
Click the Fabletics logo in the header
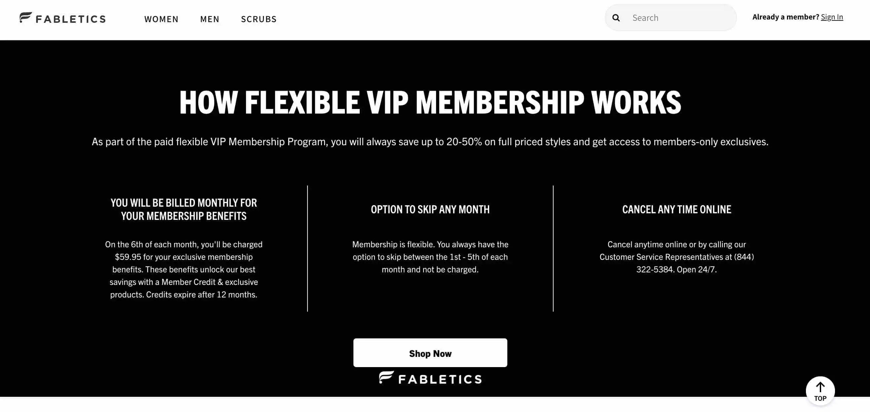point(62,18)
